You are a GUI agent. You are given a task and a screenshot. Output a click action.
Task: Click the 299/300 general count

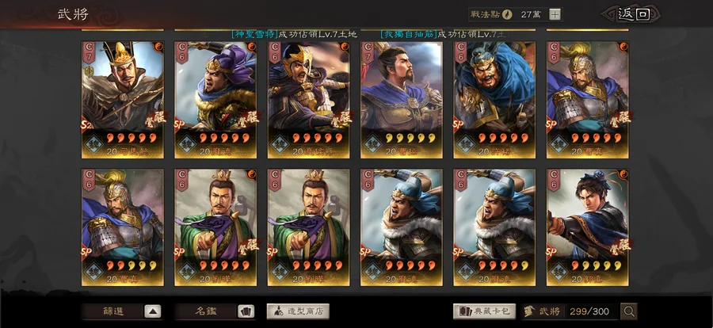[x=591, y=311]
